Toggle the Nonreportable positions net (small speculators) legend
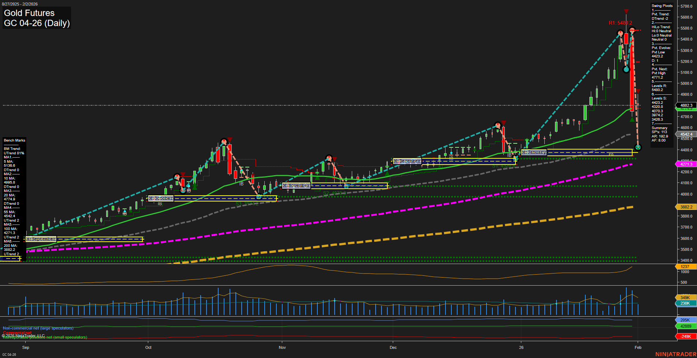 (45, 337)
